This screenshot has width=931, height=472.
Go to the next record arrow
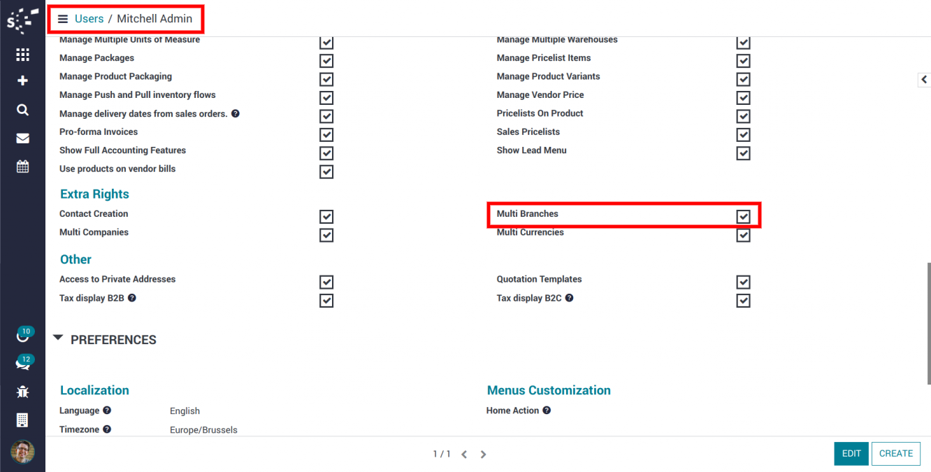pyautogui.click(x=483, y=455)
